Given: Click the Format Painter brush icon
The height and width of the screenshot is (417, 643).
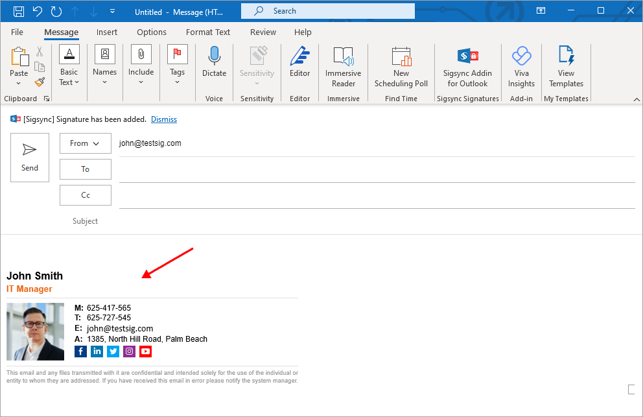Looking at the screenshot, I should click(x=40, y=82).
